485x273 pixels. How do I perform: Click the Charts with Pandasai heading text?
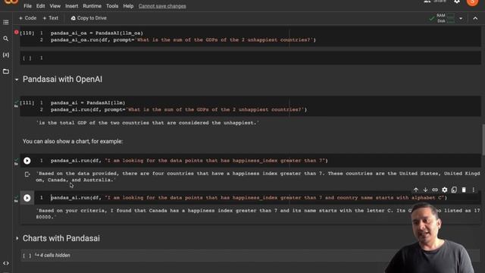tap(61, 238)
